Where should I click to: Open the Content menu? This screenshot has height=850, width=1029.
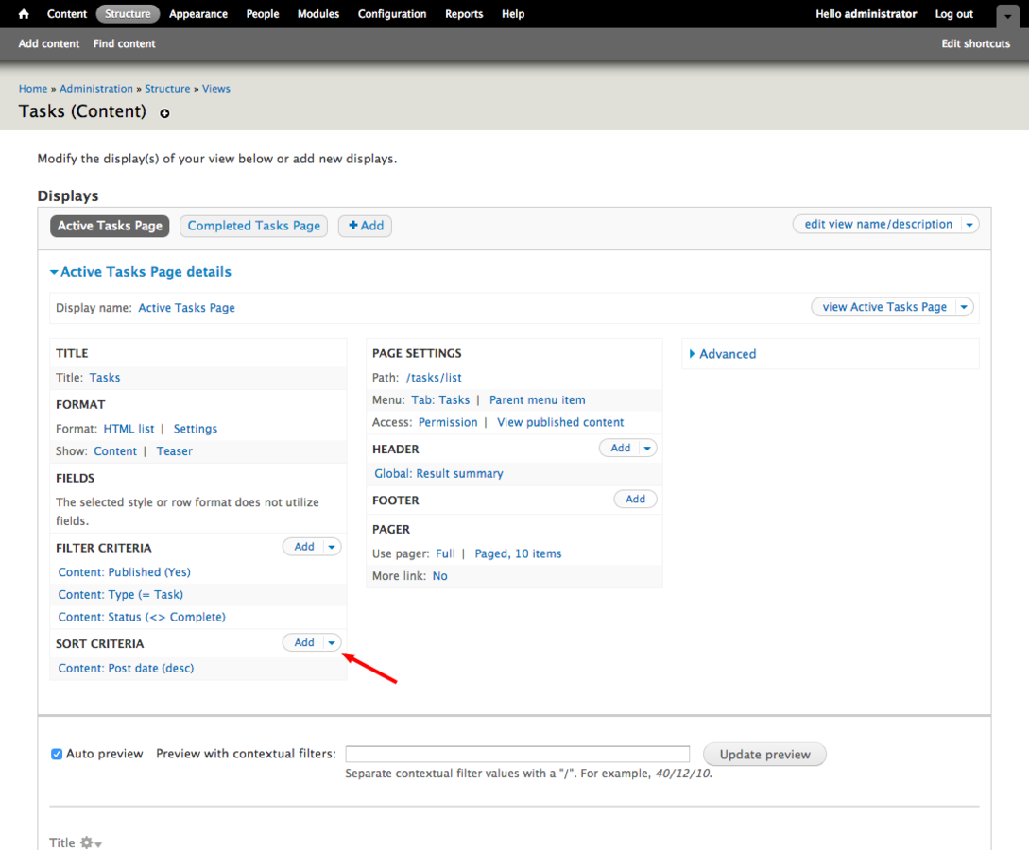point(67,14)
